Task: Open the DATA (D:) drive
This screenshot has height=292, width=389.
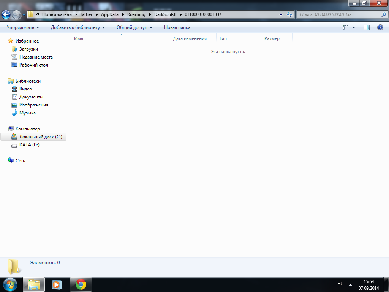Action: click(x=29, y=144)
